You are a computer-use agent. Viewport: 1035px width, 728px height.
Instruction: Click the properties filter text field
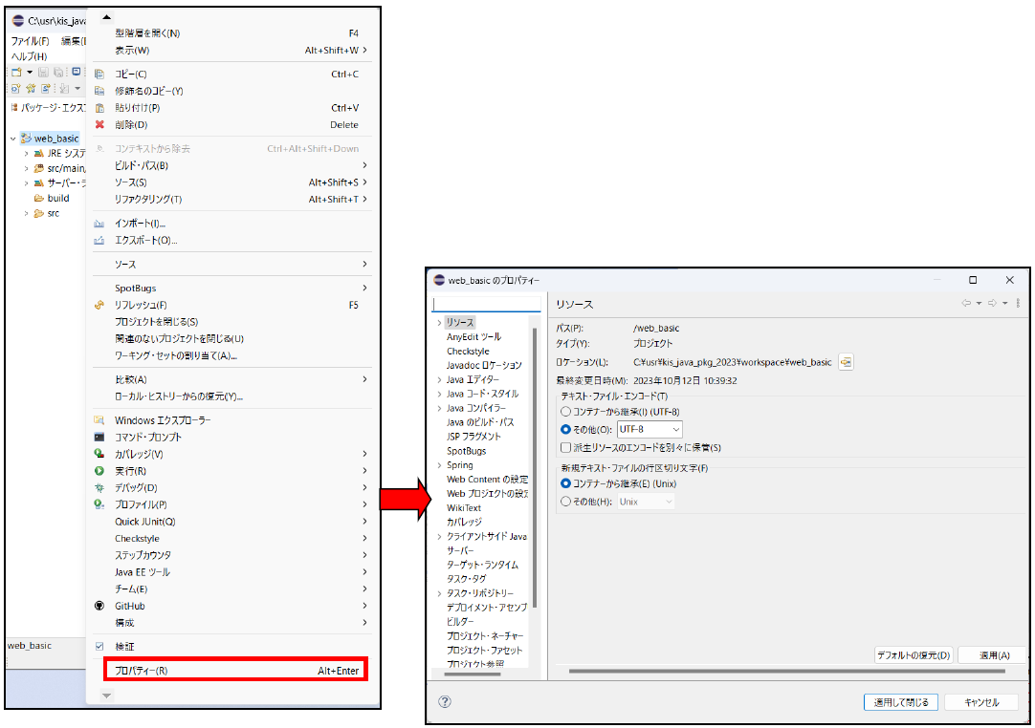click(486, 305)
